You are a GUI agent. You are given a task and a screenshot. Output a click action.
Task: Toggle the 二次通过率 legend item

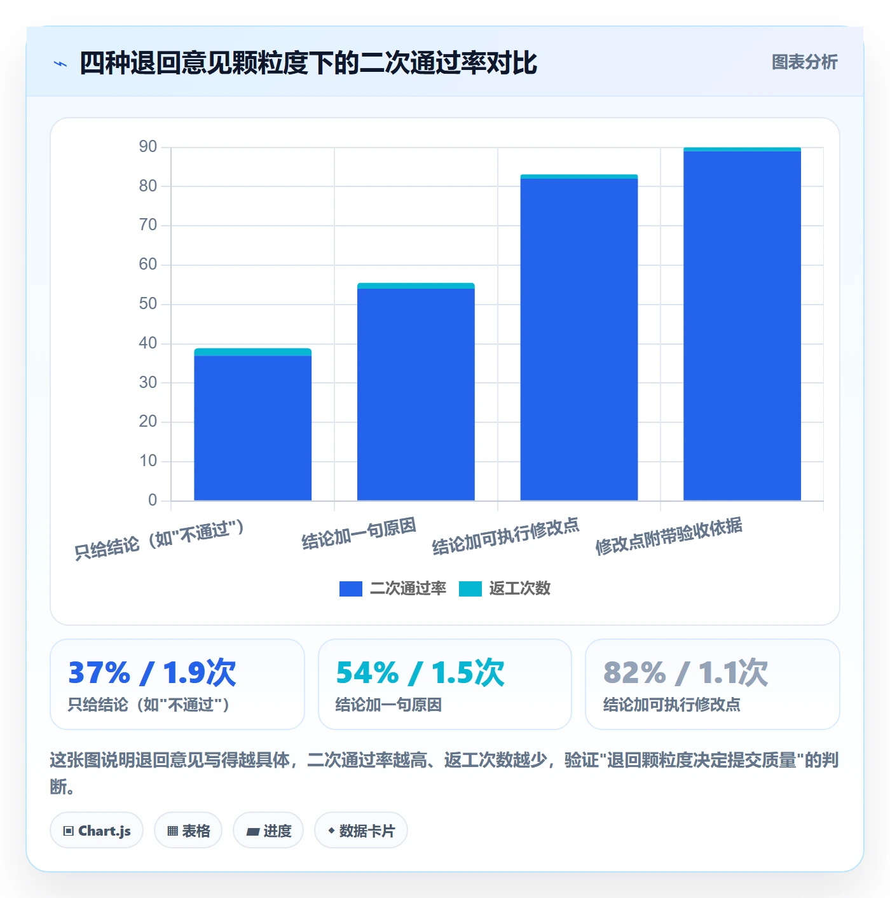click(x=393, y=588)
